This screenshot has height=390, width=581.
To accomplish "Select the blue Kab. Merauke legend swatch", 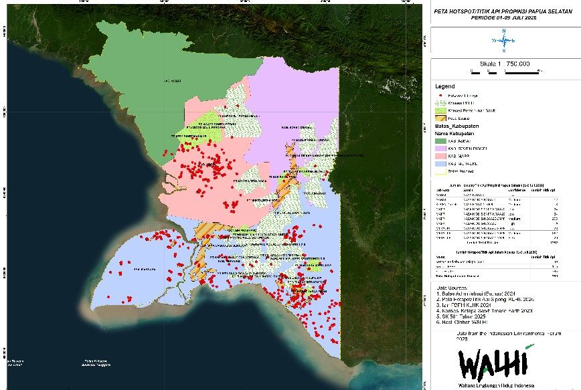I will (440, 164).
